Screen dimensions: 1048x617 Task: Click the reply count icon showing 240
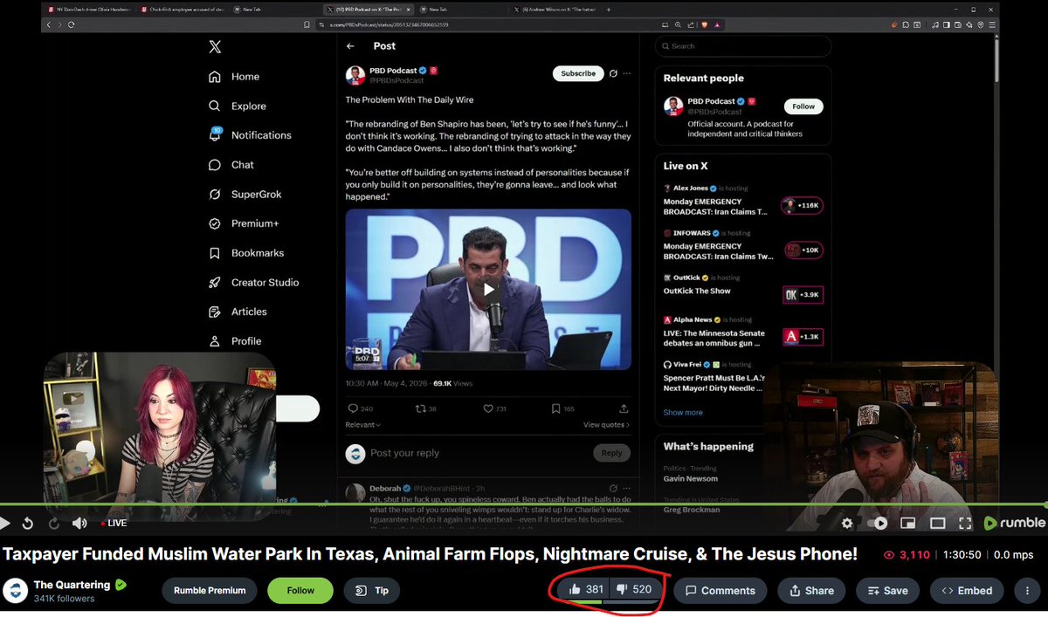tap(361, 408)
